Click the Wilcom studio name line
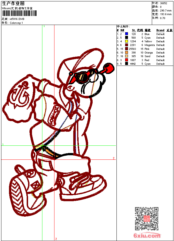This screenshot has width=174, height=241. pyautogui.click(x=17, y=8)
